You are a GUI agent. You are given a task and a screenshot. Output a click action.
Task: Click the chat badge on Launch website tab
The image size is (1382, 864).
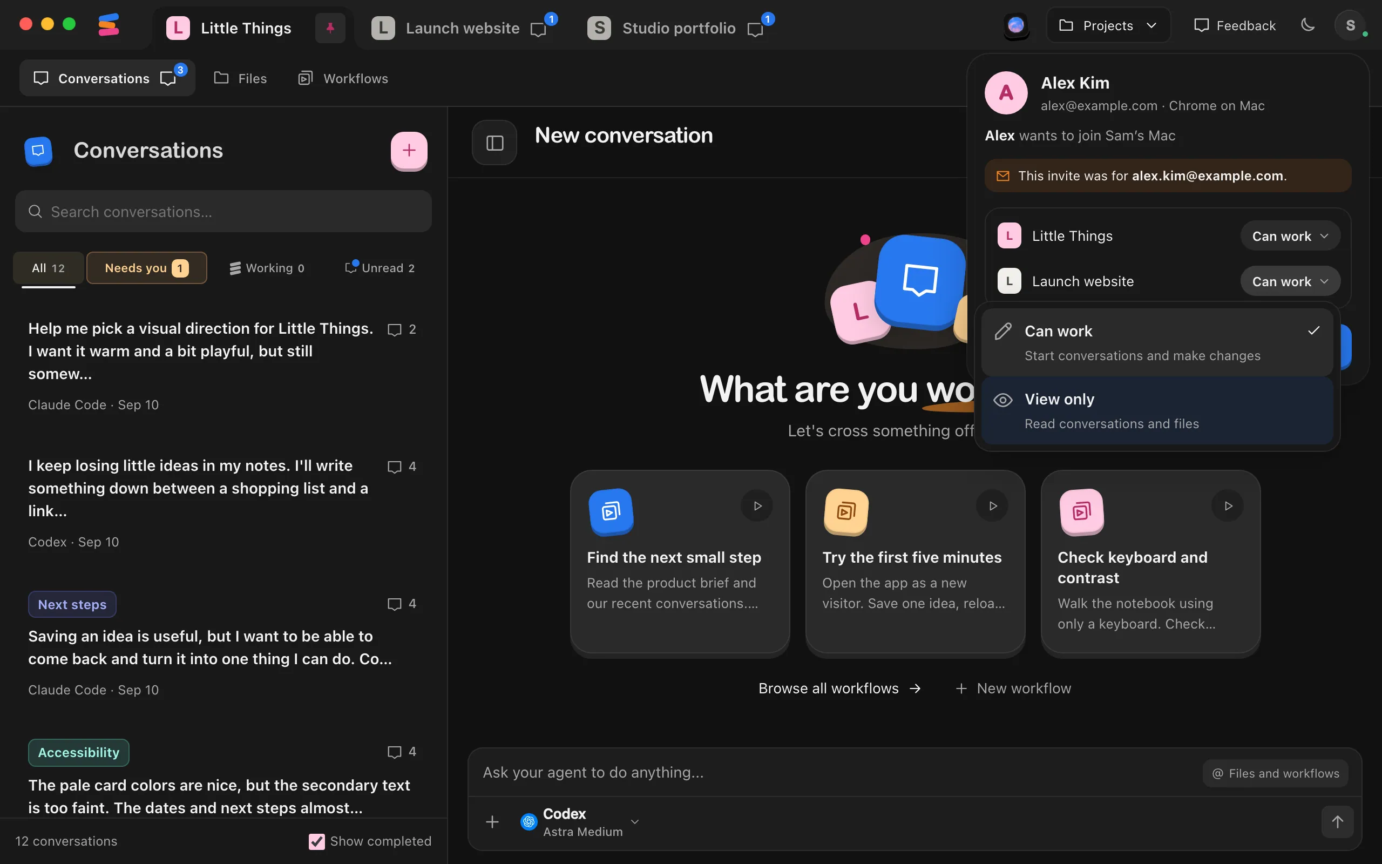point(542,26)
